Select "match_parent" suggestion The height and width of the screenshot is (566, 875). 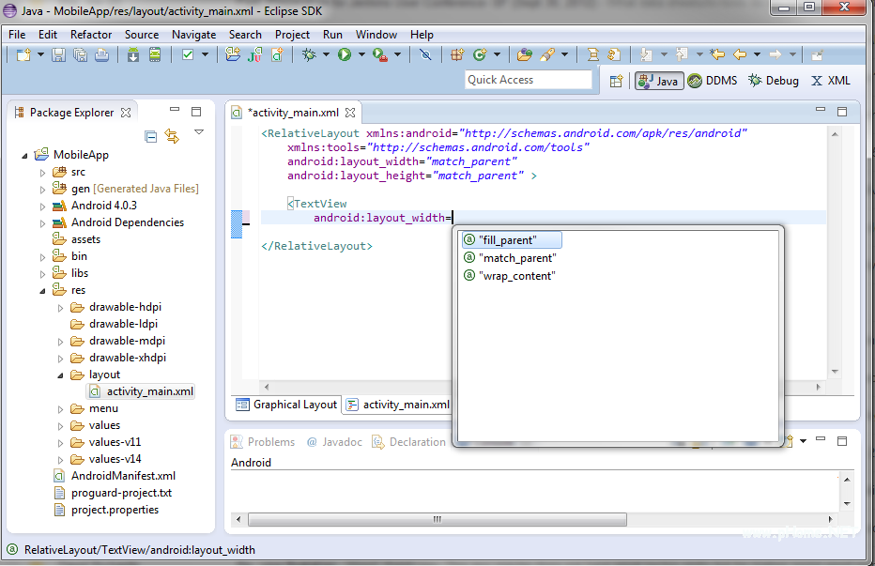(517, 258)
